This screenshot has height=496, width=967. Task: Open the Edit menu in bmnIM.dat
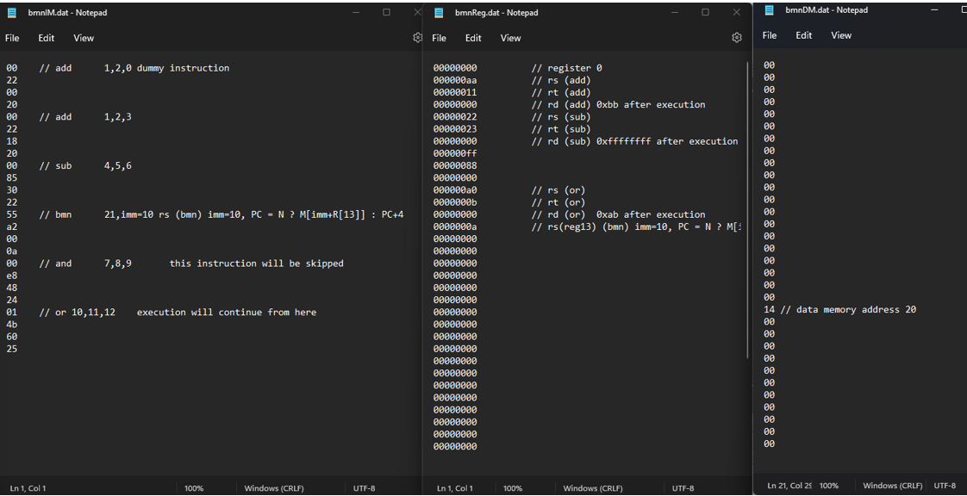(x=46, y=38)
